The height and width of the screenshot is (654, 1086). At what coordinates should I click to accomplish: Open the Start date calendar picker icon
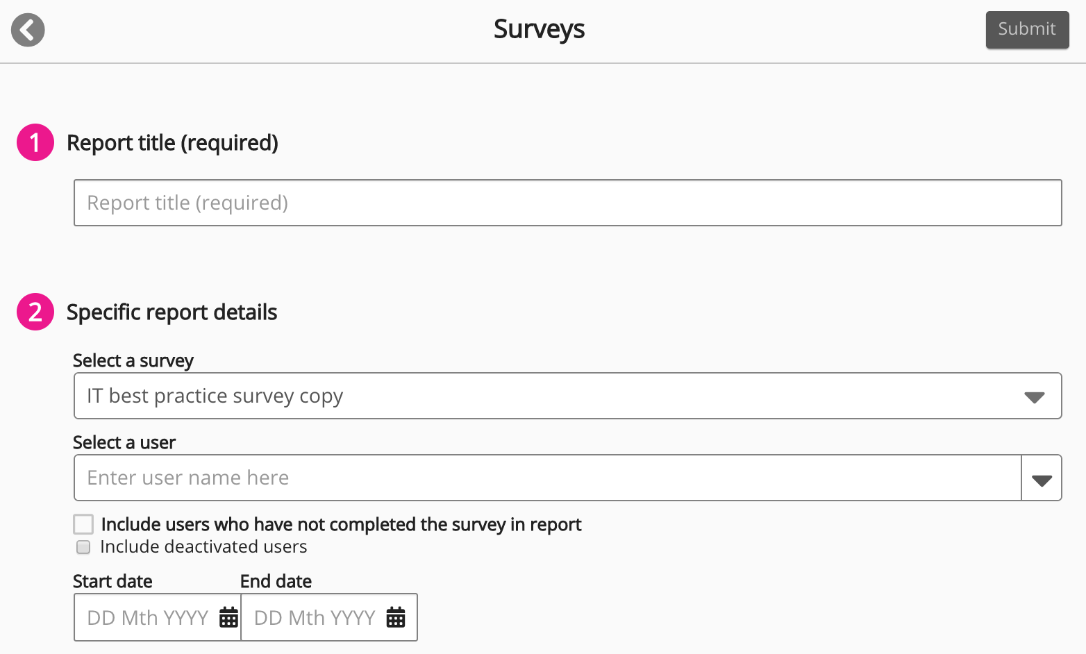pos(228,617)
